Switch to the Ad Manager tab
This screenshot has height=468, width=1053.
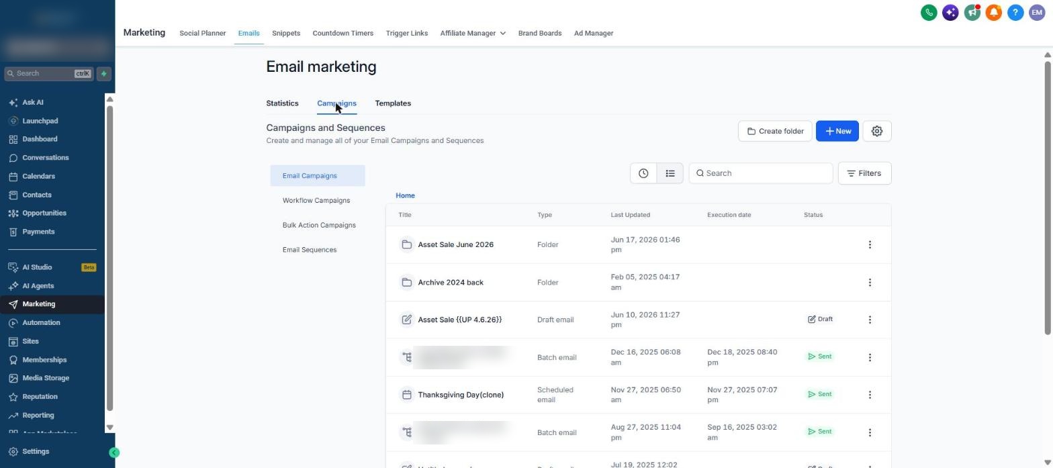(594, 33)
